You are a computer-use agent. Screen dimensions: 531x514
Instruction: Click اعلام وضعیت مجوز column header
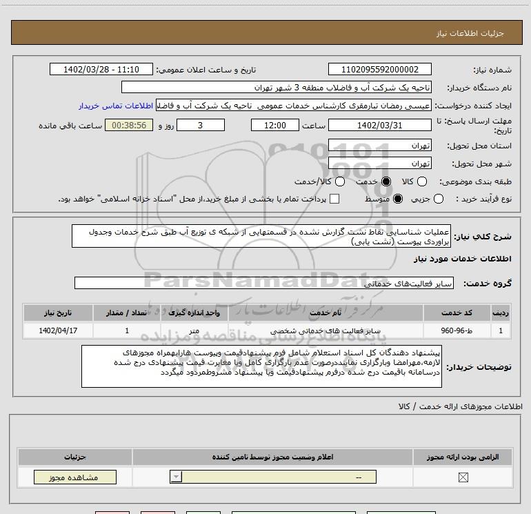click(272, 457)
